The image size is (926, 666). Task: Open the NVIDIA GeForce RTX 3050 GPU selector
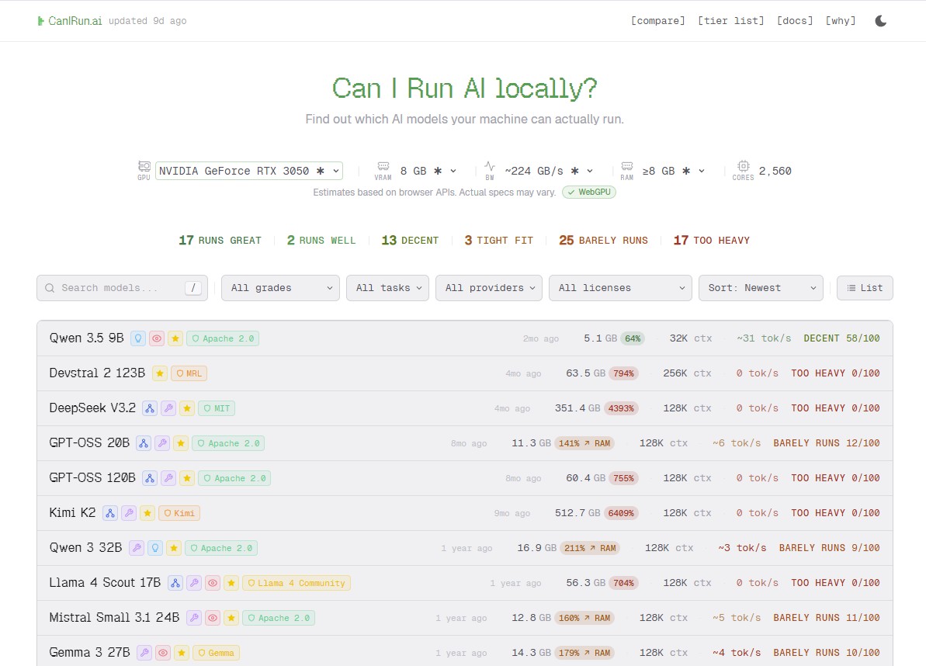(x=248, y=170)
